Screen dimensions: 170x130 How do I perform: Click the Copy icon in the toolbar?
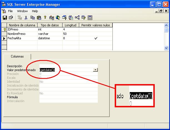(x=32, y=18)
